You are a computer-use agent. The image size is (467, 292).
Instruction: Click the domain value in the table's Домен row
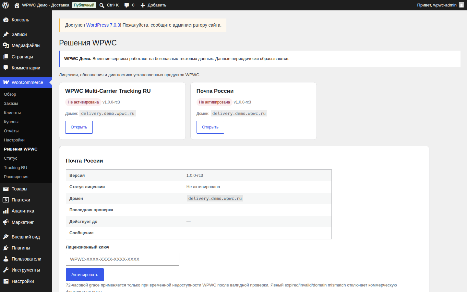(x=215, y=199)
